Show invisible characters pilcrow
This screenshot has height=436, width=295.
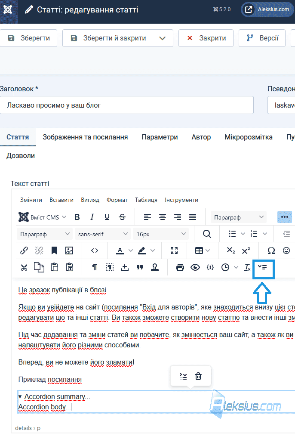click(95, 267)
